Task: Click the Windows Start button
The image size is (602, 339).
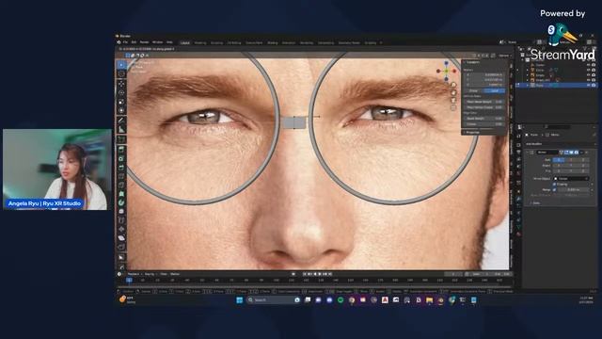Action: (x=240, y=300)
